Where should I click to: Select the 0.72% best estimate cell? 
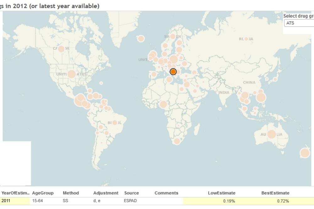point(283,201)
